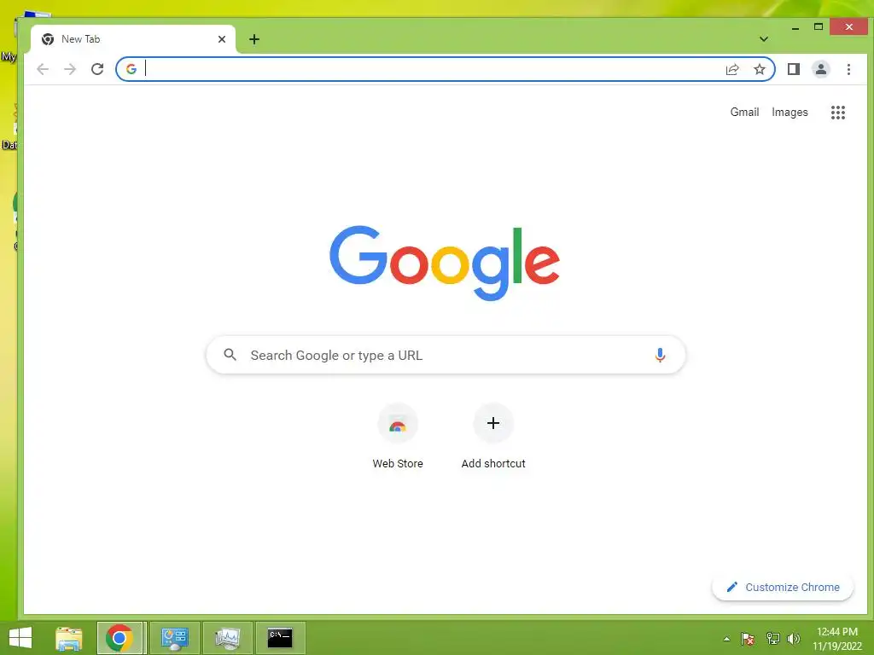874x655 pixels.
Task: Open File Explorer from taskbar
Action: click(x=69, y=638)
